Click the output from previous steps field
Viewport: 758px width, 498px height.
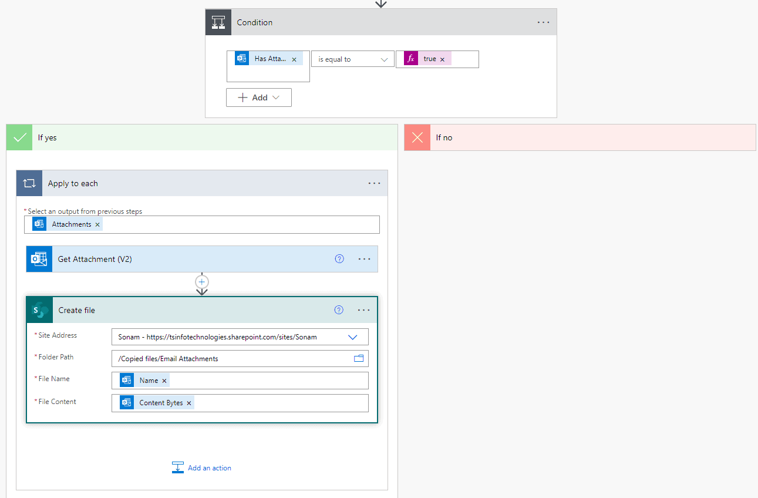(x=202, y=224)
